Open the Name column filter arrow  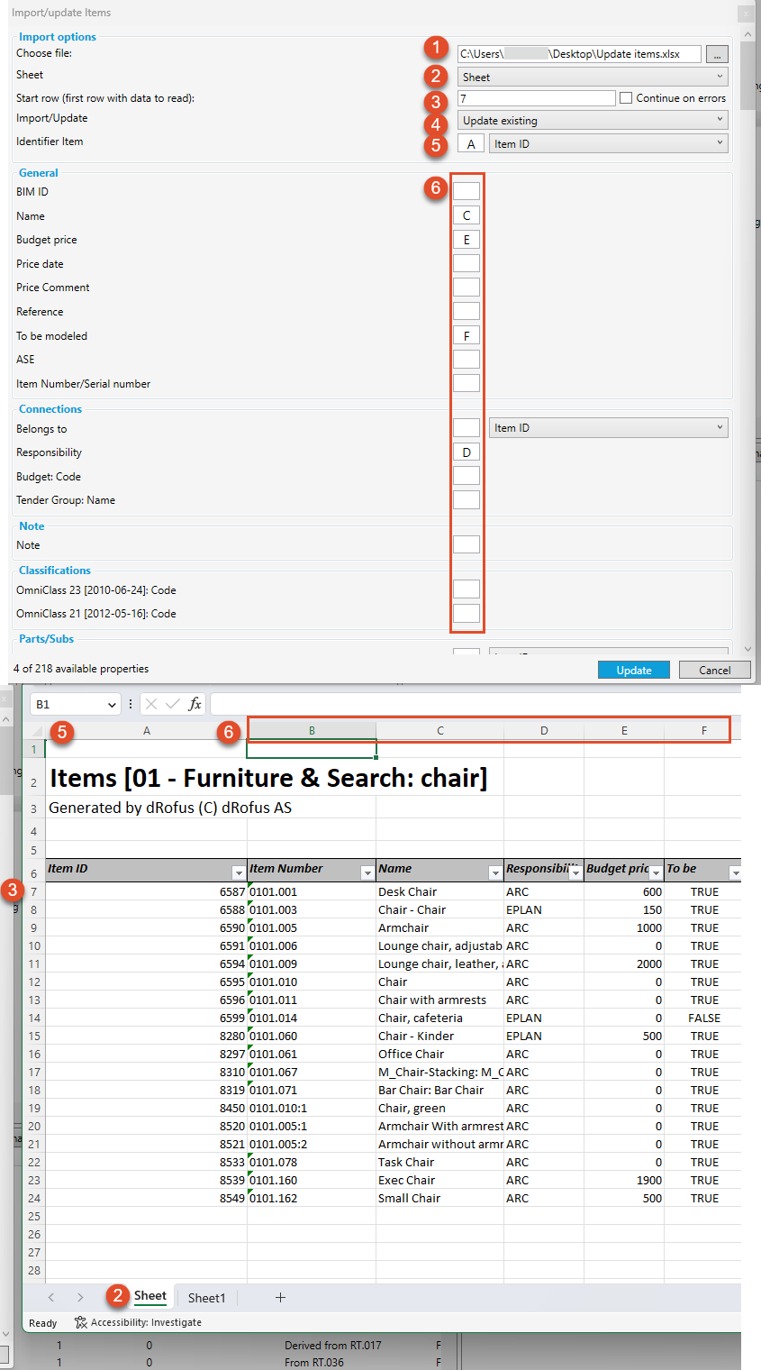coord(494,872)
